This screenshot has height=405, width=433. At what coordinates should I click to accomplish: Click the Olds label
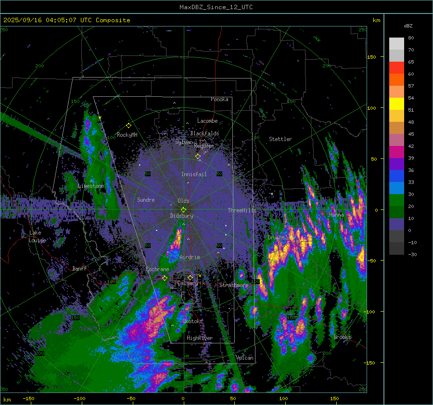pyautogui.click(x=183, y=201)
